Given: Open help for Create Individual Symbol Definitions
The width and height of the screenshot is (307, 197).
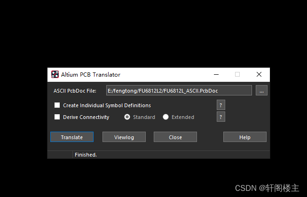Looking at the screenshot, I should (220, 105).
